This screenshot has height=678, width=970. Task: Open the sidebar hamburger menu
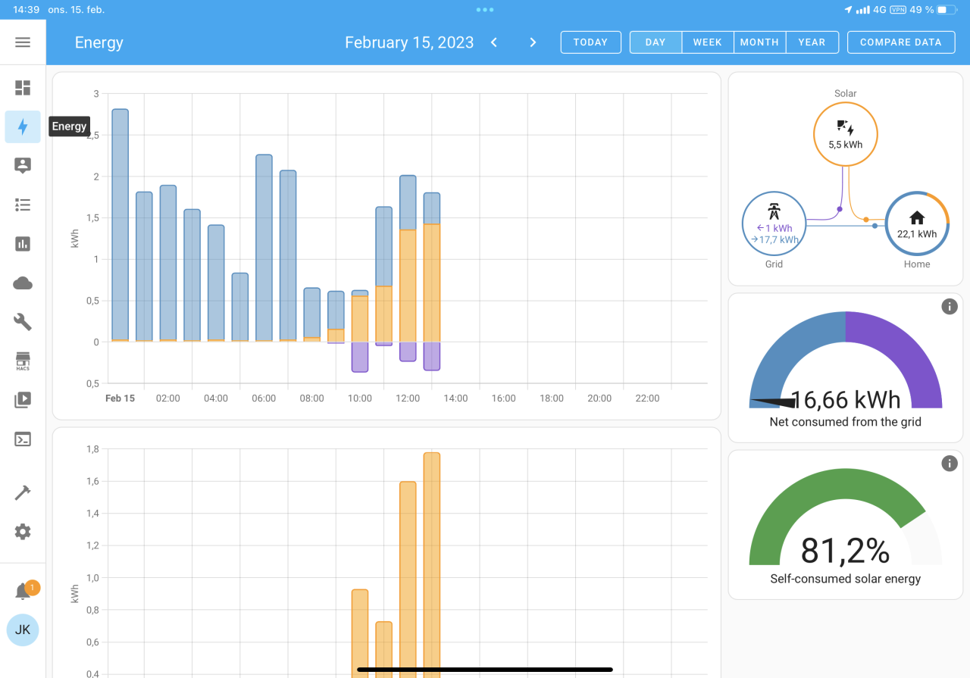(23, 42)
